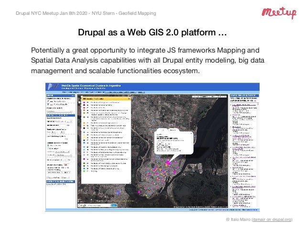
Task: Toggle the second checkbox under the Legend panel
Action: pyautogui.click(x=48, y=104)
